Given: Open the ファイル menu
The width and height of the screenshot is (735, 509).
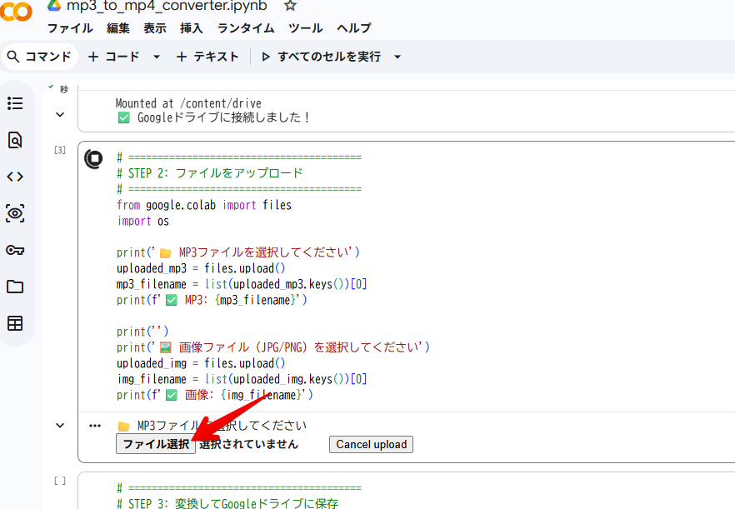Looking at the screenshot, I should click(x=70, y=28).
